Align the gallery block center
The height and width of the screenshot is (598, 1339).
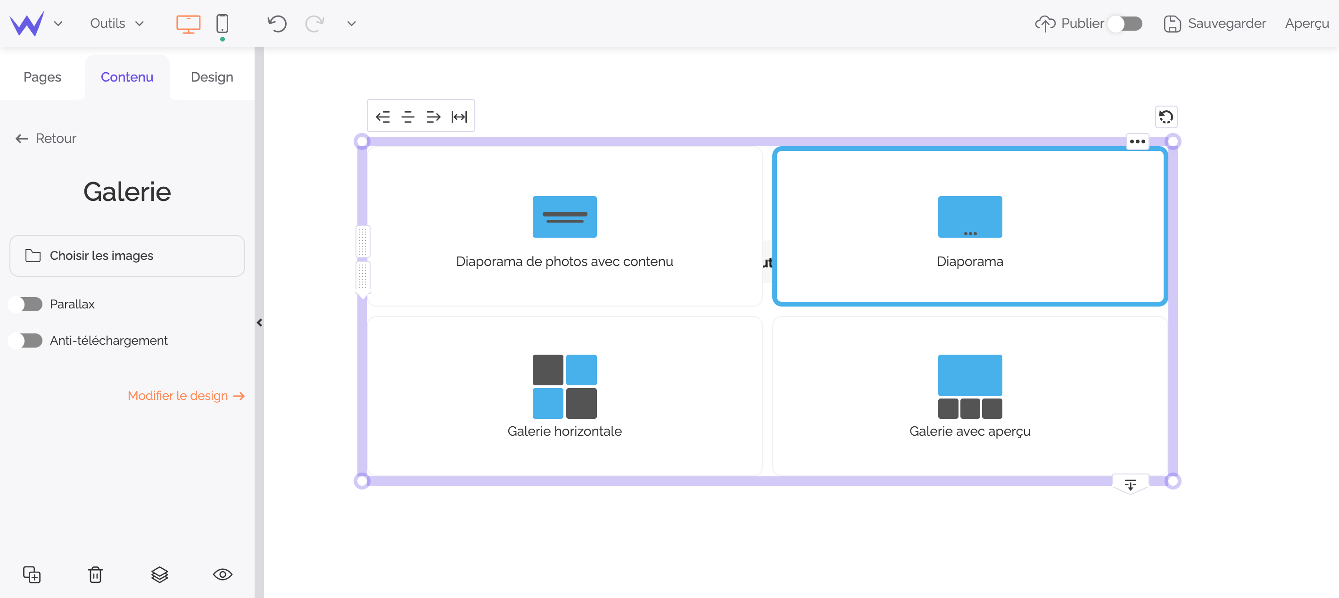pyautogui.click(x=408, y=116)
